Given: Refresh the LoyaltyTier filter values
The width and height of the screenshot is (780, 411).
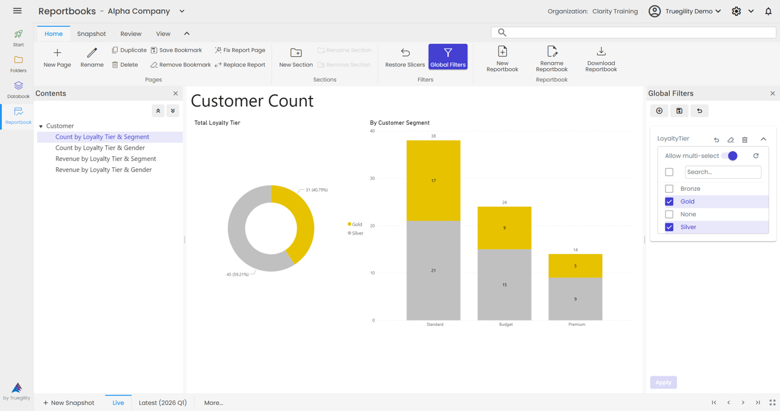Looking at the screenshot, I should coord(756,156).
